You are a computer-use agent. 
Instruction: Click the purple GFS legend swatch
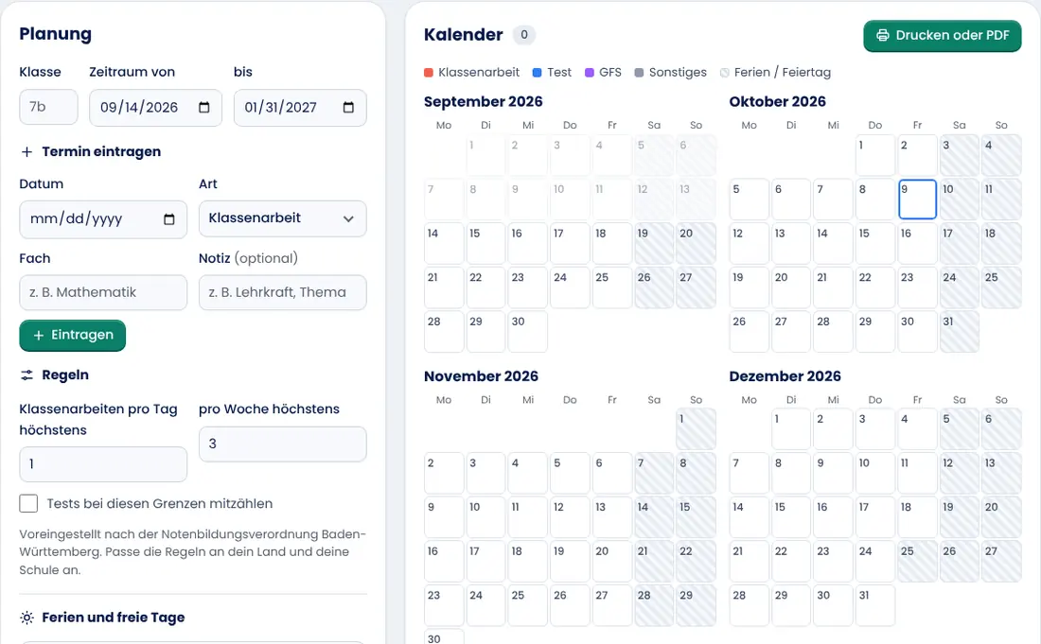(590, 72)
